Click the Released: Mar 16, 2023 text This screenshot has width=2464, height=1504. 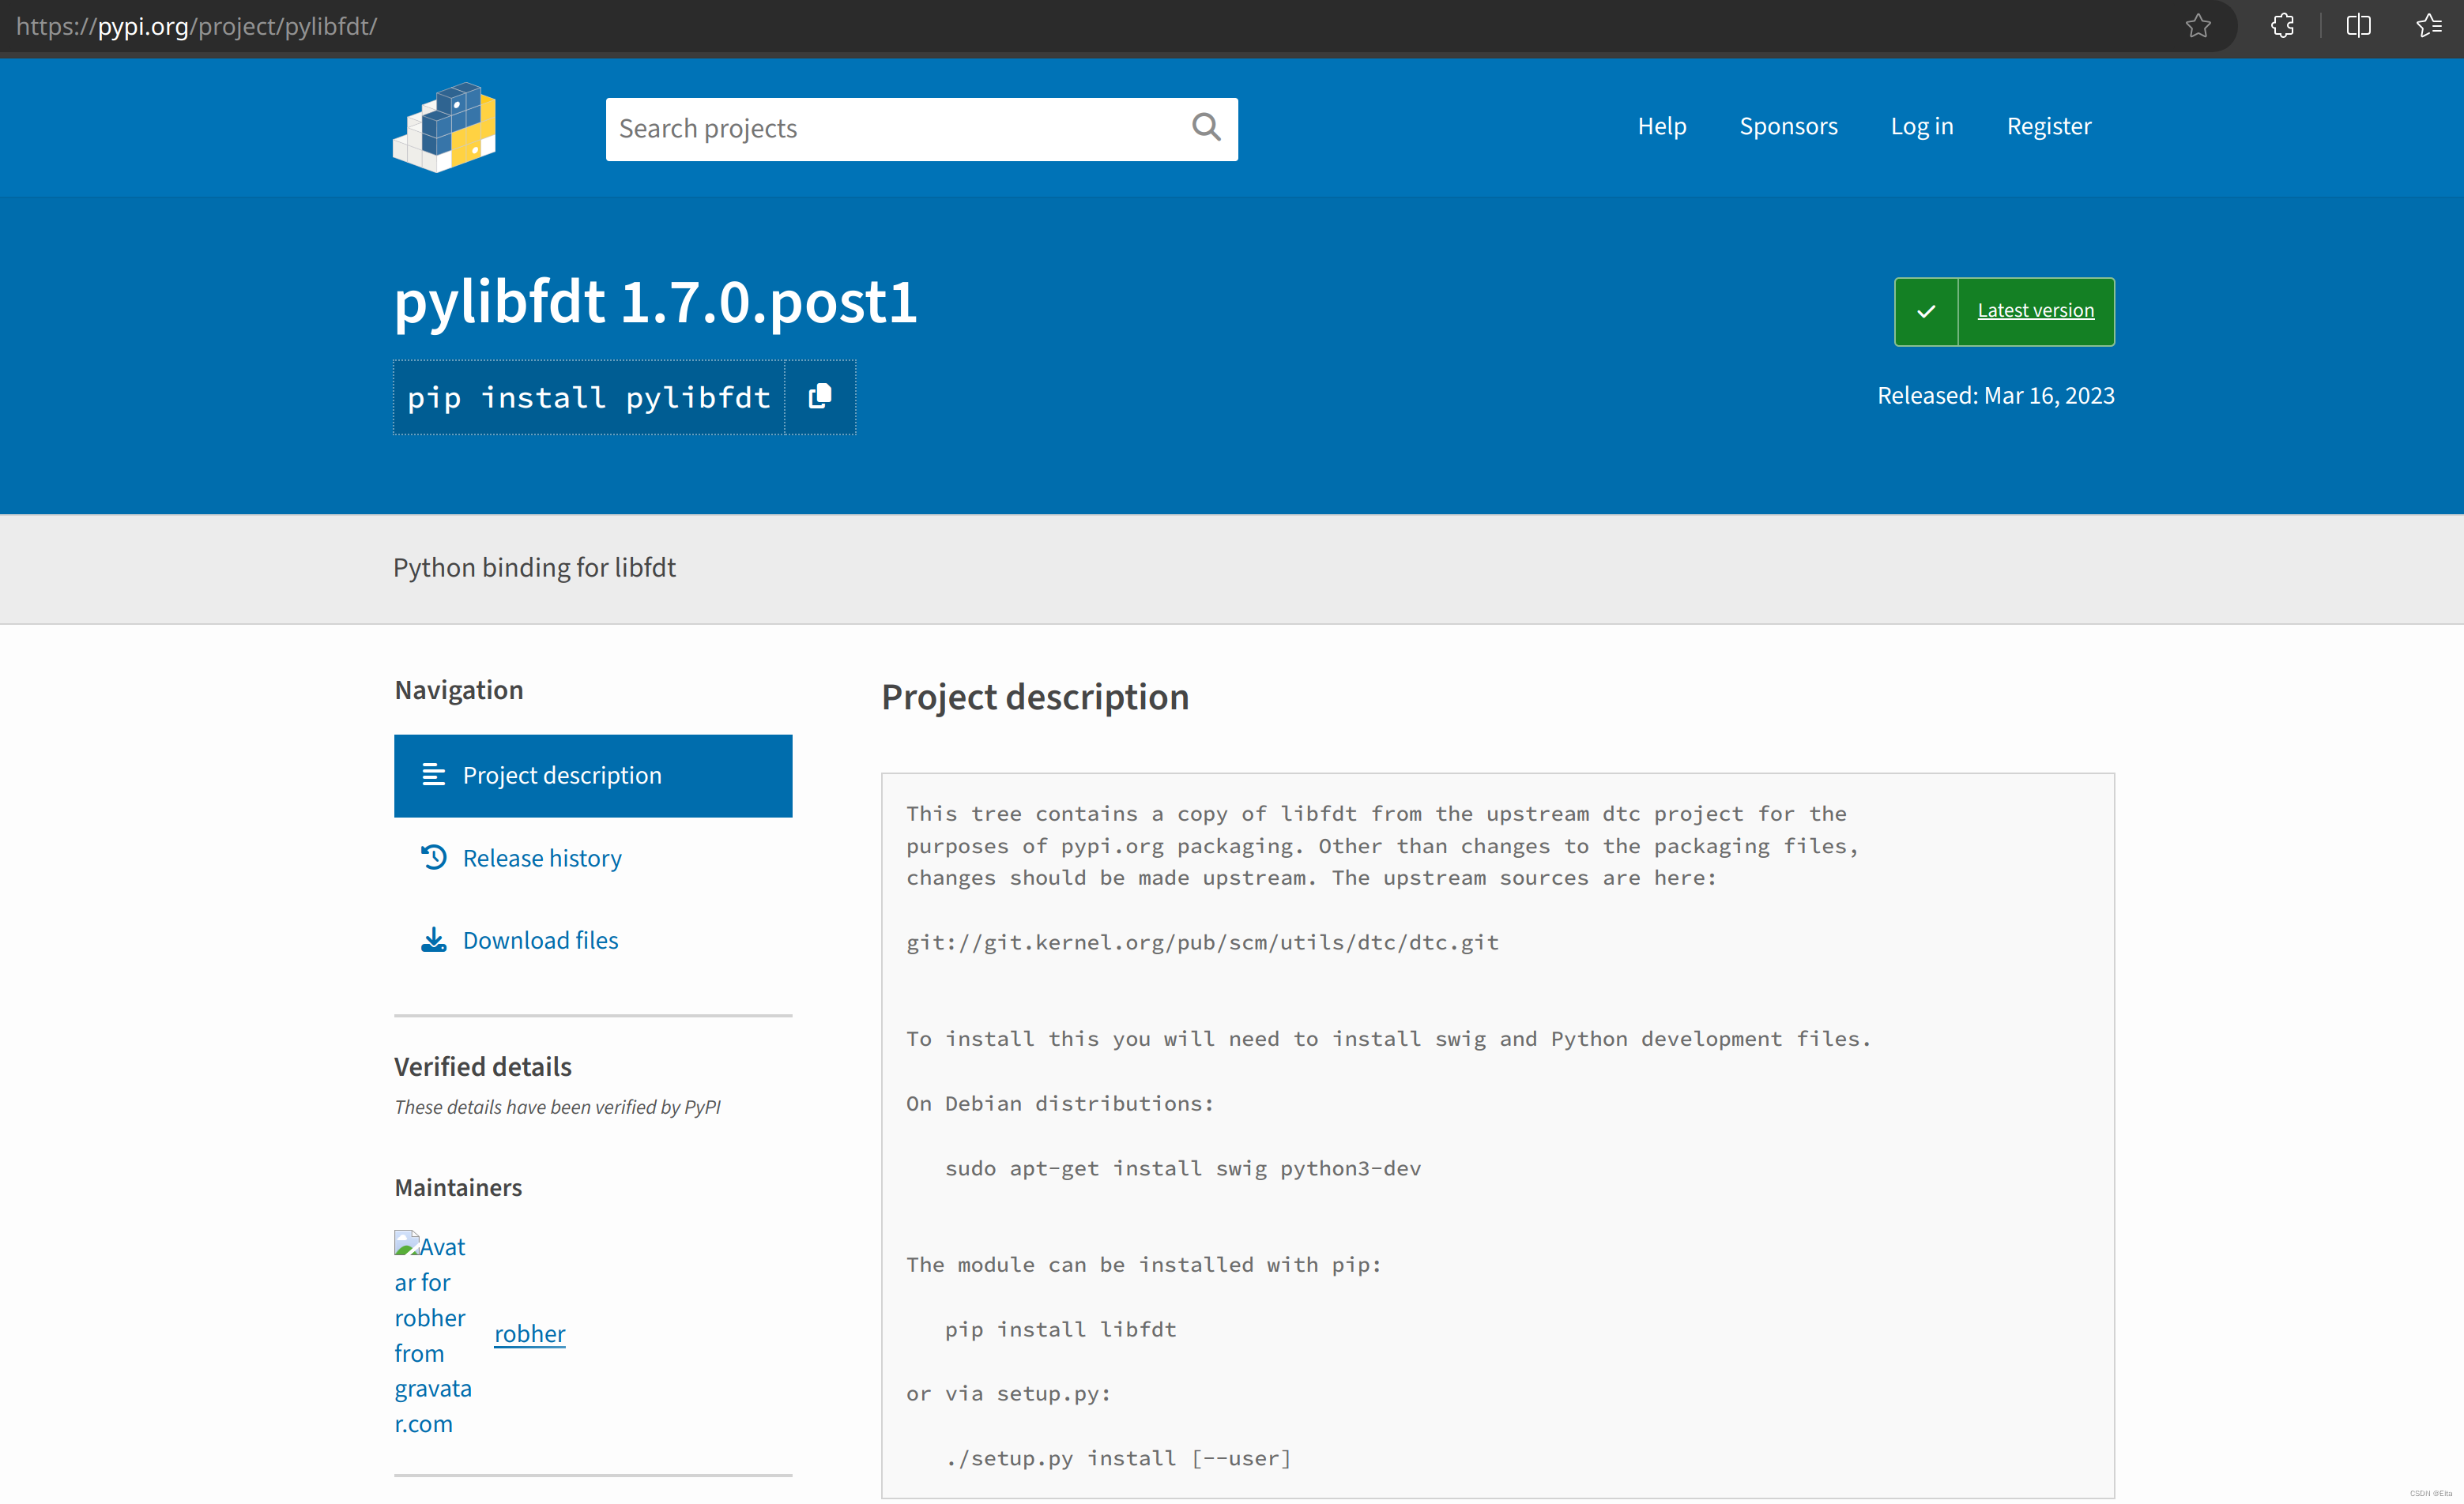(x=1995, y=396)
